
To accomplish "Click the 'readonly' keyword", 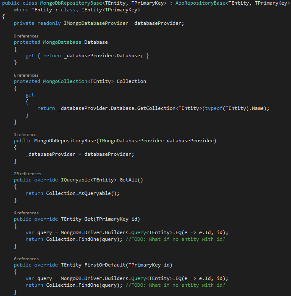I will pyautogui.click(x=49, y=23).
